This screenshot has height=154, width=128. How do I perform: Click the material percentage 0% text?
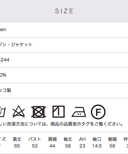point(3,75)
